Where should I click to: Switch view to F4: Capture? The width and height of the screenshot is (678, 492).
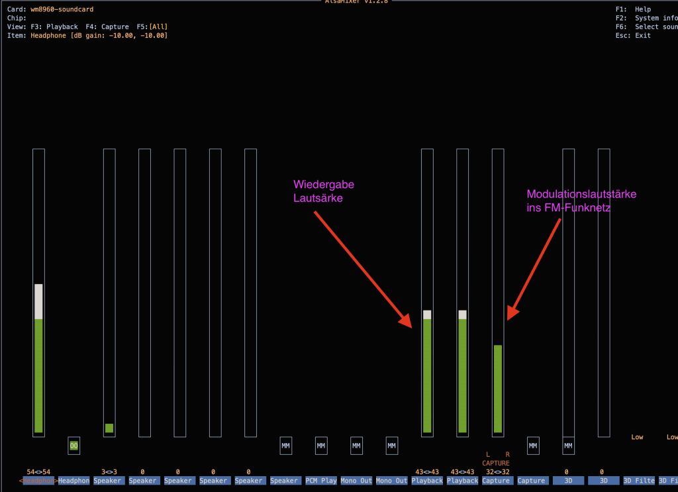[107, 26]
